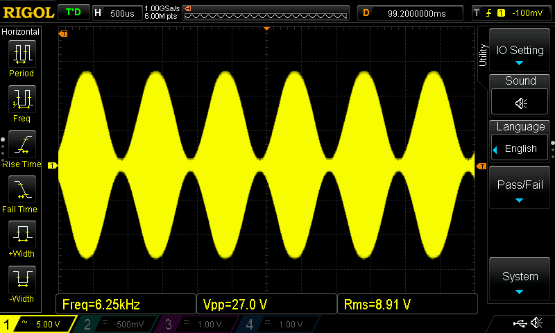Select the -Width measurement icon
Image resolution: width=555 pixels, height=333 pixels.
tap(22, 279)
